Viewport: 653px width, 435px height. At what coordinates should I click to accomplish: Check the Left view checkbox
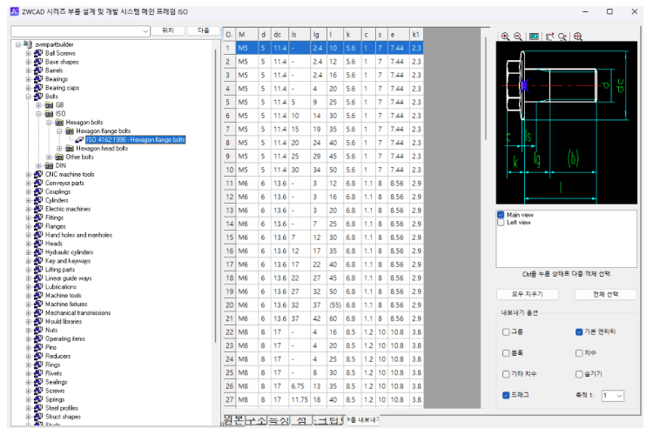(501, 223)
